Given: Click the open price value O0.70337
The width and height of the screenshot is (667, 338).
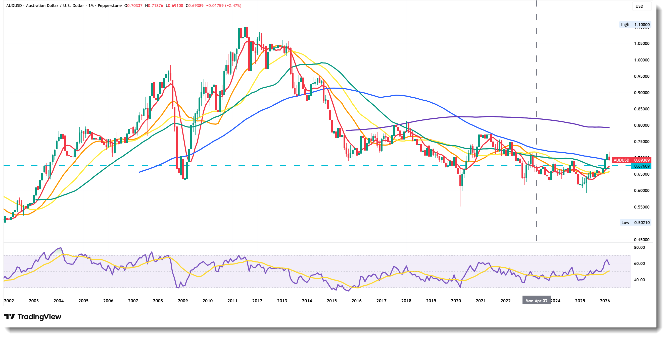Looking at the screenshot, I should (133, 6).
